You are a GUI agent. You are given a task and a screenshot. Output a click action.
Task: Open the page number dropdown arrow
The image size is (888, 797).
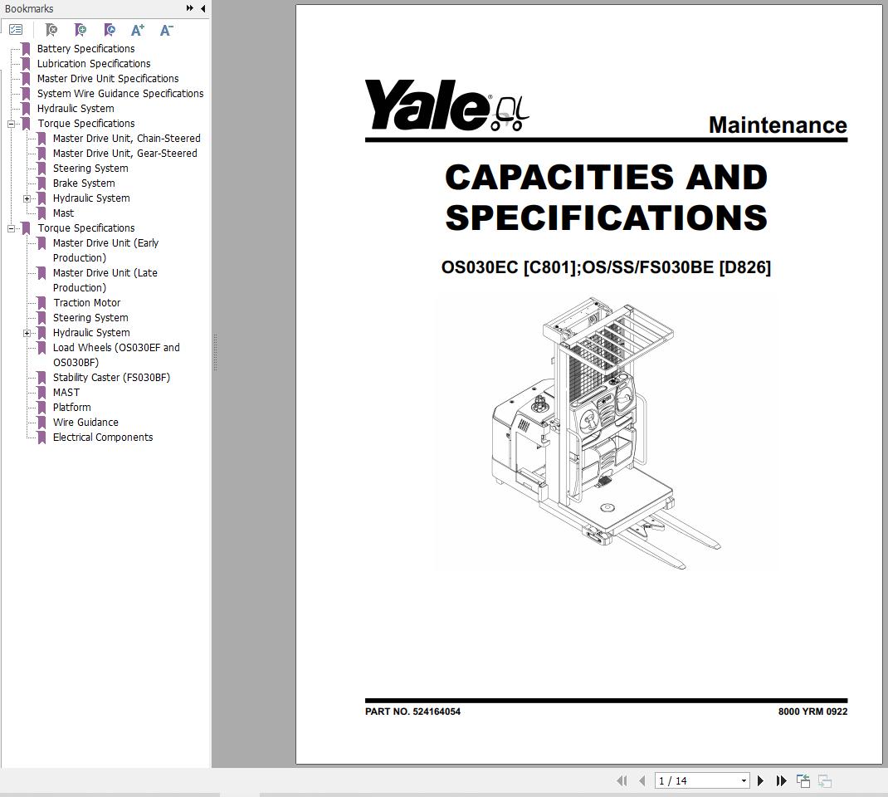744,780
